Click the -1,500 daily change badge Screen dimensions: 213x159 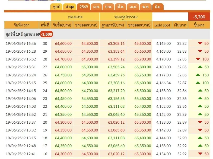(47, 34)
